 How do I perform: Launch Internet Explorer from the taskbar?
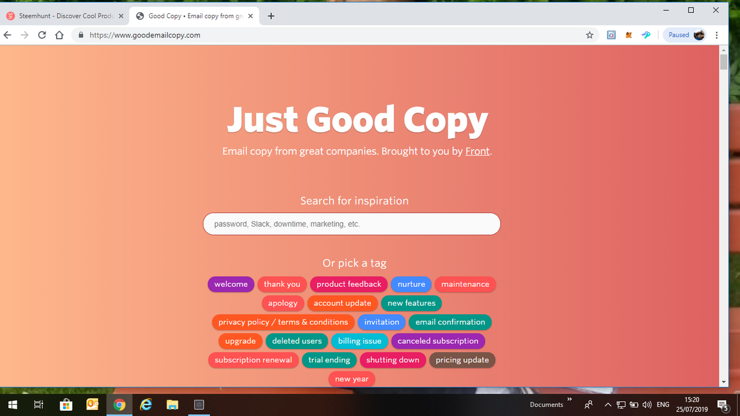coord(146,404)
